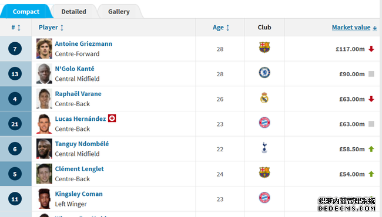This screenshot has height=217, width=382.
Task: Click the green up arrow beside £58.50m
Action: click(x=371, y=149)
